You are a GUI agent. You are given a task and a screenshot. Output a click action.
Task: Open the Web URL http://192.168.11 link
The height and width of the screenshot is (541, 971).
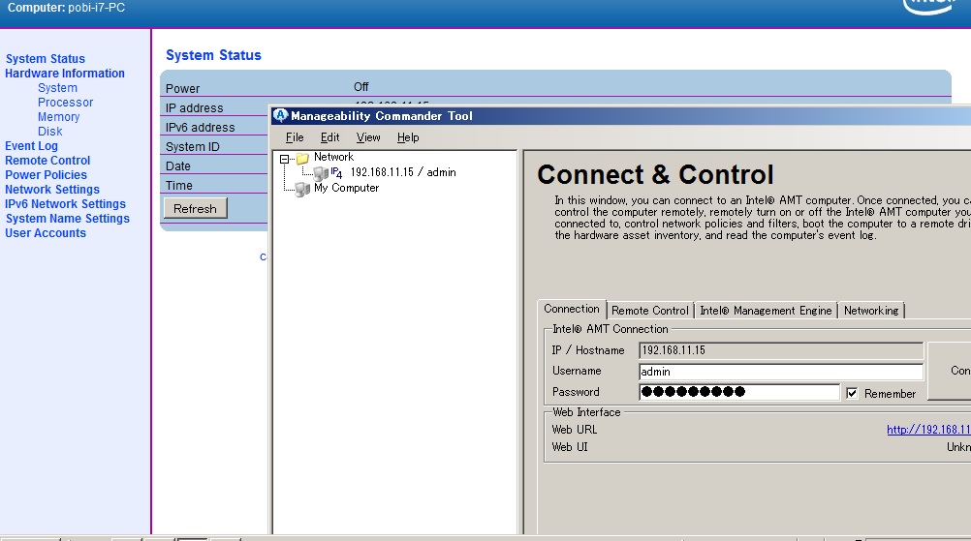928,429
